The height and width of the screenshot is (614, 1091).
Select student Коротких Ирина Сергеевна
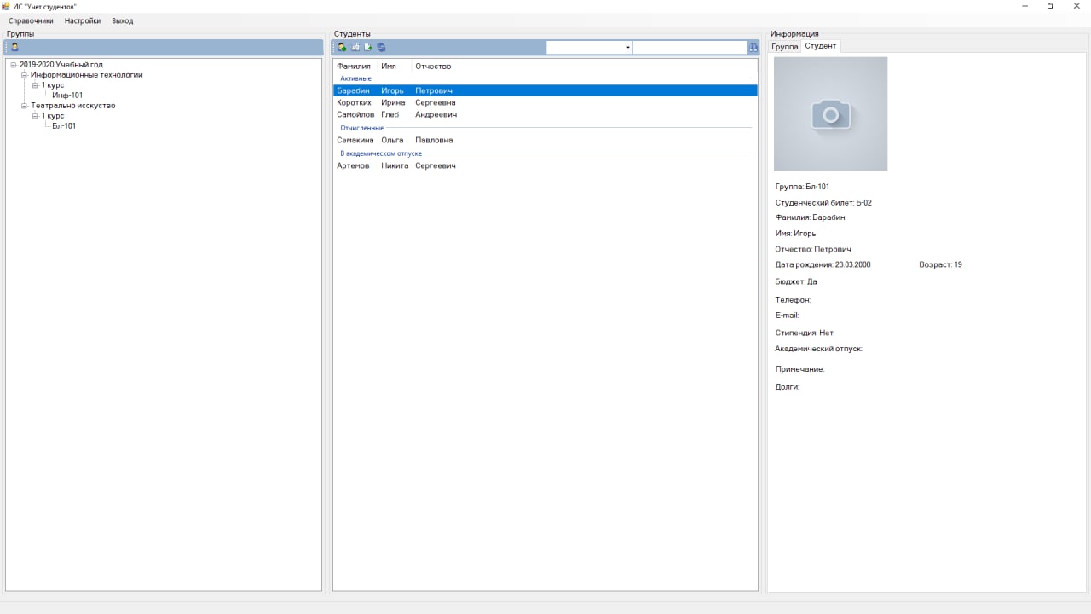click(395, 102)
